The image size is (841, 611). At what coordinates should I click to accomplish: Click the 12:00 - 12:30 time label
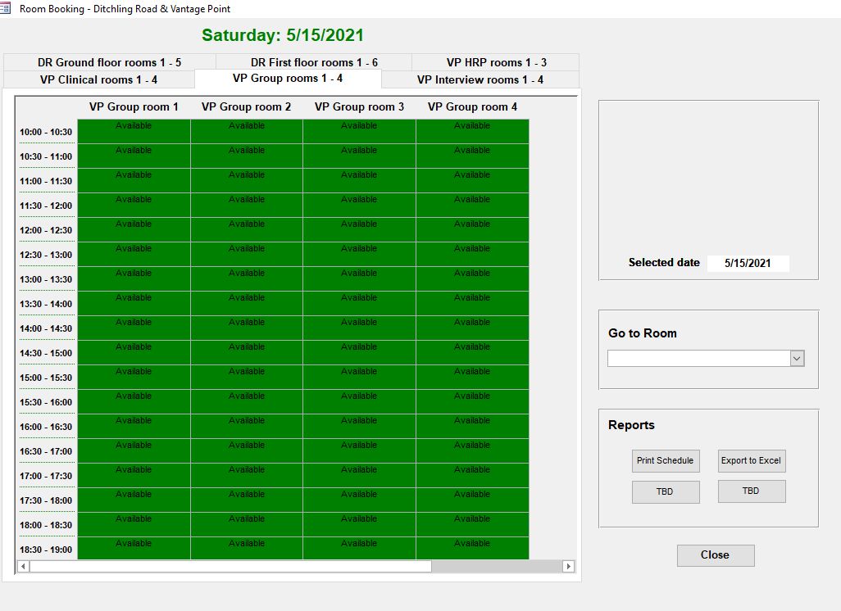46,230
